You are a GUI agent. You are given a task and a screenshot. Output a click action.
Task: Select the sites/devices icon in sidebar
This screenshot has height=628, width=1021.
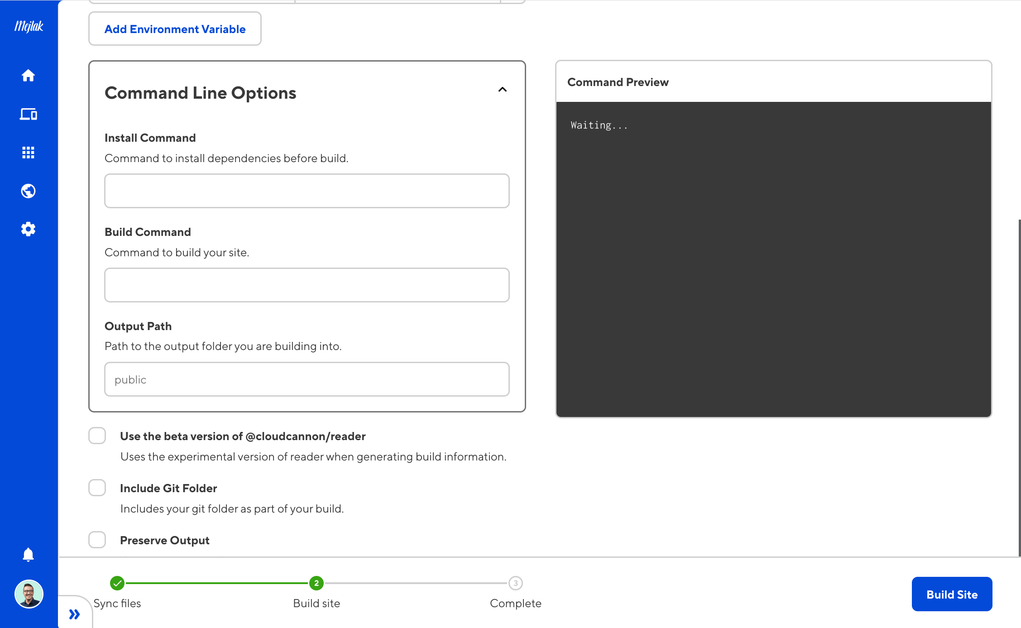coord(28,114)
